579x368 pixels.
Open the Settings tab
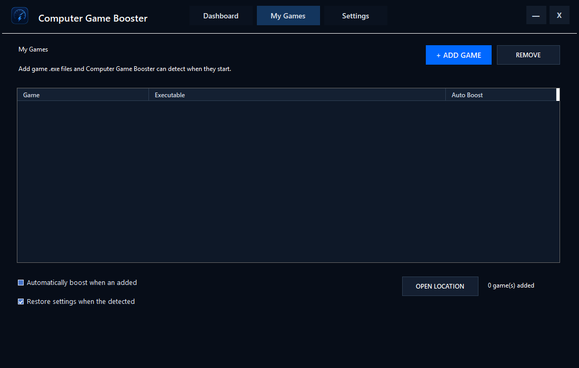355,16
